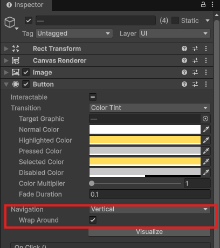Open Image component presets icon
The height and width of the screenshot is (248, 220).
tap(195, 72)
